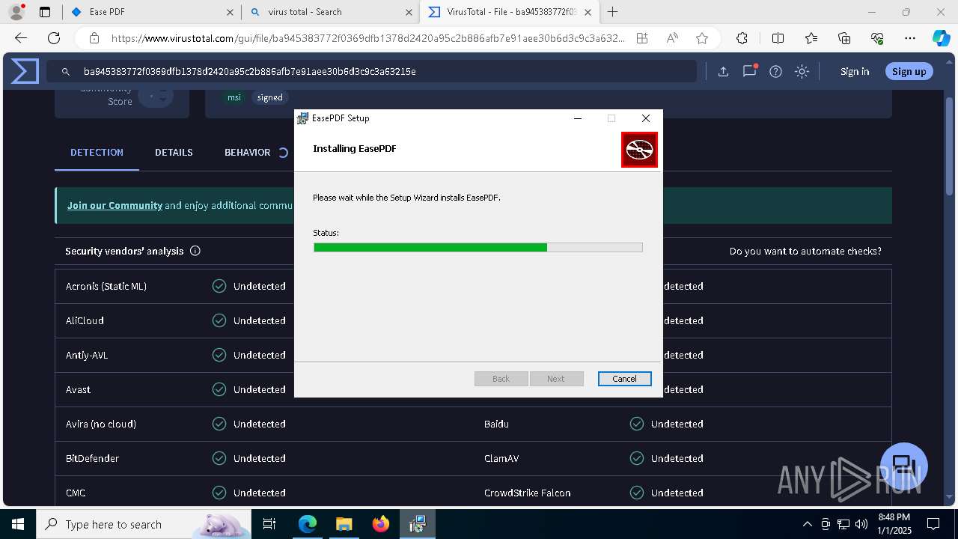Click the Browser essentials heart icon

click(877, 38)
